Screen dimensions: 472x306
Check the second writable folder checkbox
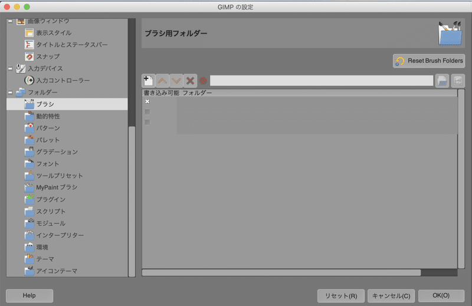pyautogui.click(x=147, y=111)
